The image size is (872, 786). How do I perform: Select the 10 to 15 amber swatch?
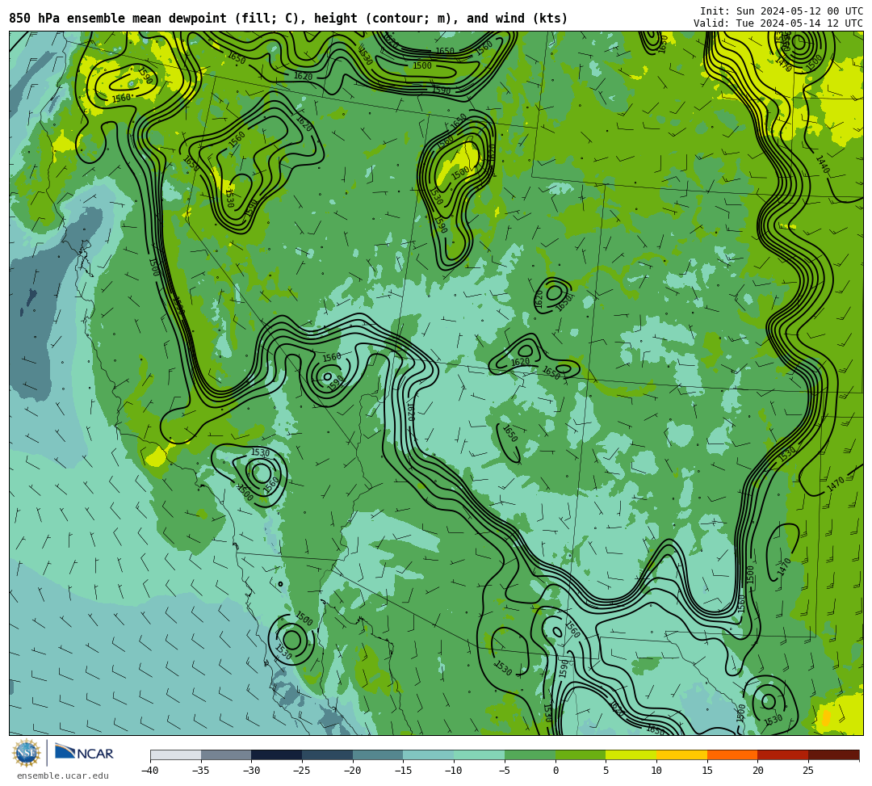pyautogui.click(x=681, y=754)
